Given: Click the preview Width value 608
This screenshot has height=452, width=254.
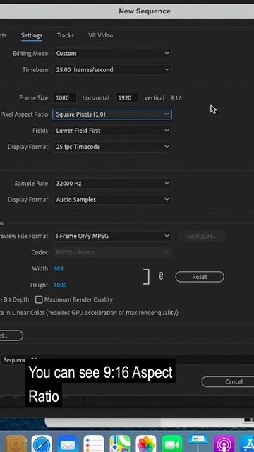Looking at the screenshot, I should point(59,268).
